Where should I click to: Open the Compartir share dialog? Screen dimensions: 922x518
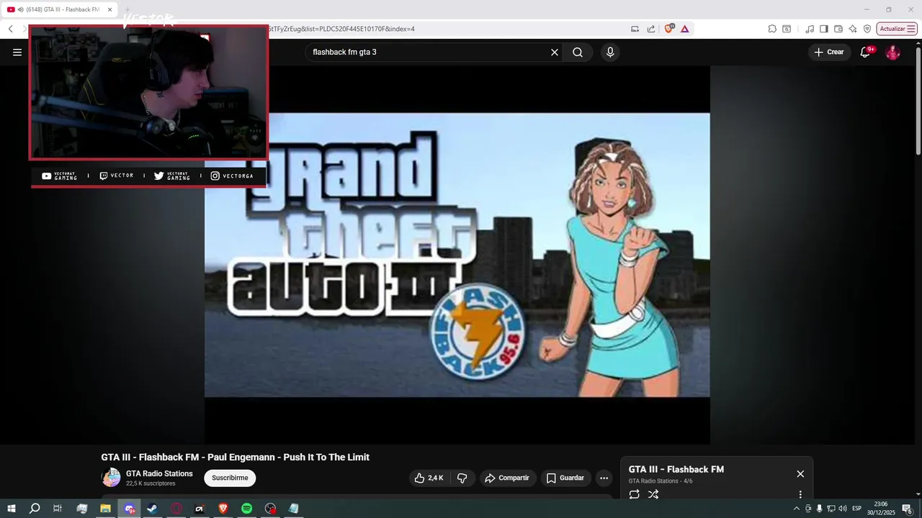507,478
